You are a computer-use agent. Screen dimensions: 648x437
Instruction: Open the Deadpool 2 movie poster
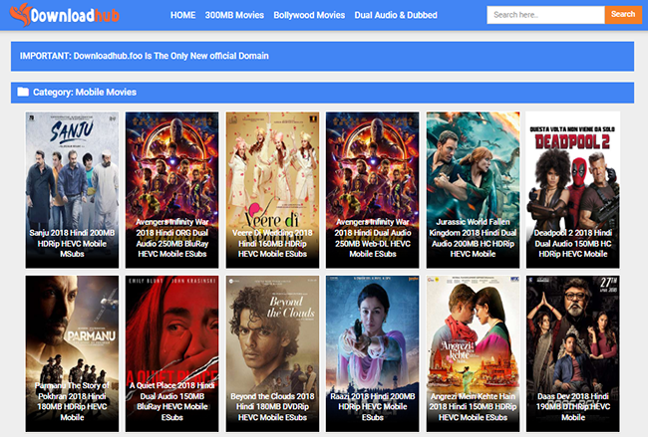(572, 169)
